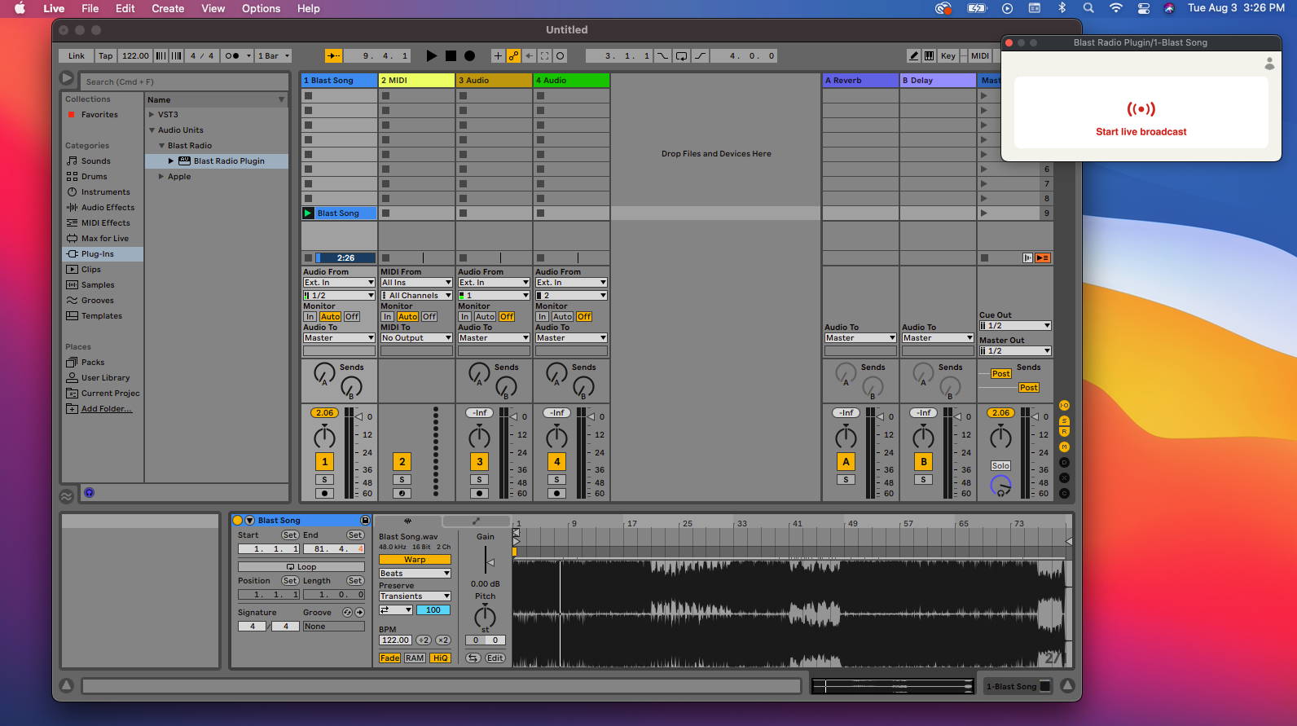
Task: Toggle the Follow playback arrow button
Action: (334, 55)
